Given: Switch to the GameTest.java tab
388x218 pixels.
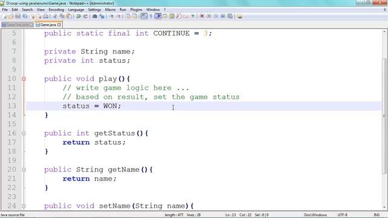Looking at the screenshot, I should tap(17, 25).
